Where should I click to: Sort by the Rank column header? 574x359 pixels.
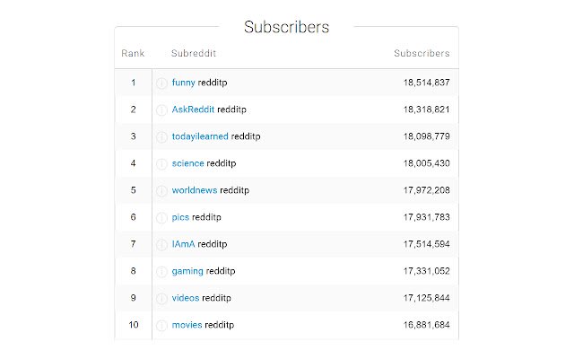(x=133, y=54)
